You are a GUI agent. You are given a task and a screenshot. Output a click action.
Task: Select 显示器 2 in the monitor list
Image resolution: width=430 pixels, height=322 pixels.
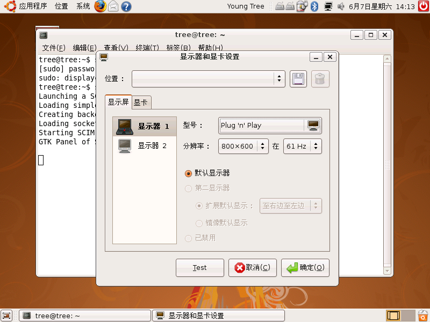pos(145,145)
